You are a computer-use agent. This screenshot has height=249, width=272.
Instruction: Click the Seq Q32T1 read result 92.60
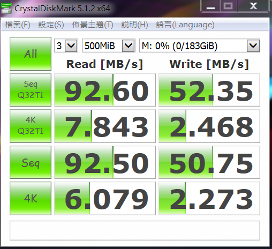(105, 90)
